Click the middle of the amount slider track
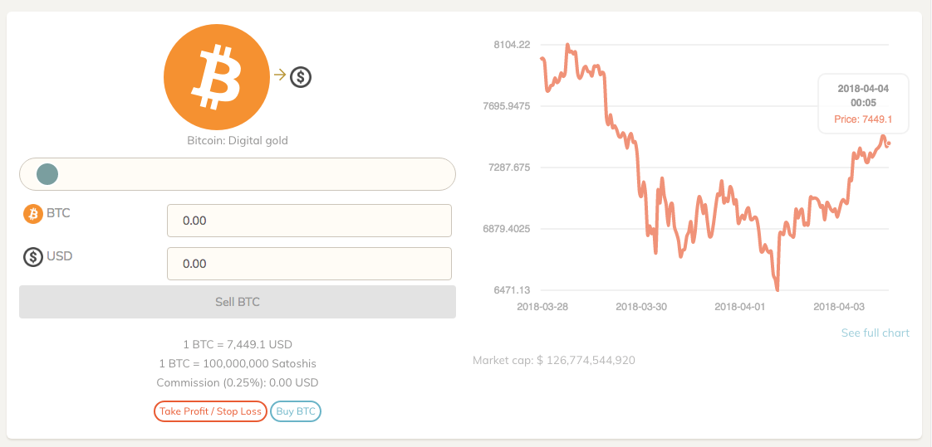The width and height of the screenshot is (932, 447). tap(238, 174)
